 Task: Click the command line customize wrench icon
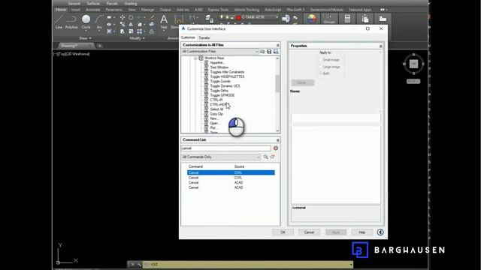click(139, 265)
